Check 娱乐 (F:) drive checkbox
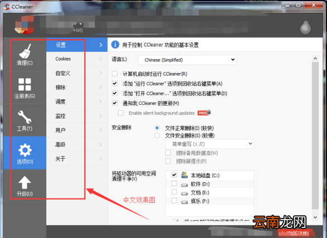Viewport: 327px width, 238px height. tap(174, 201)
